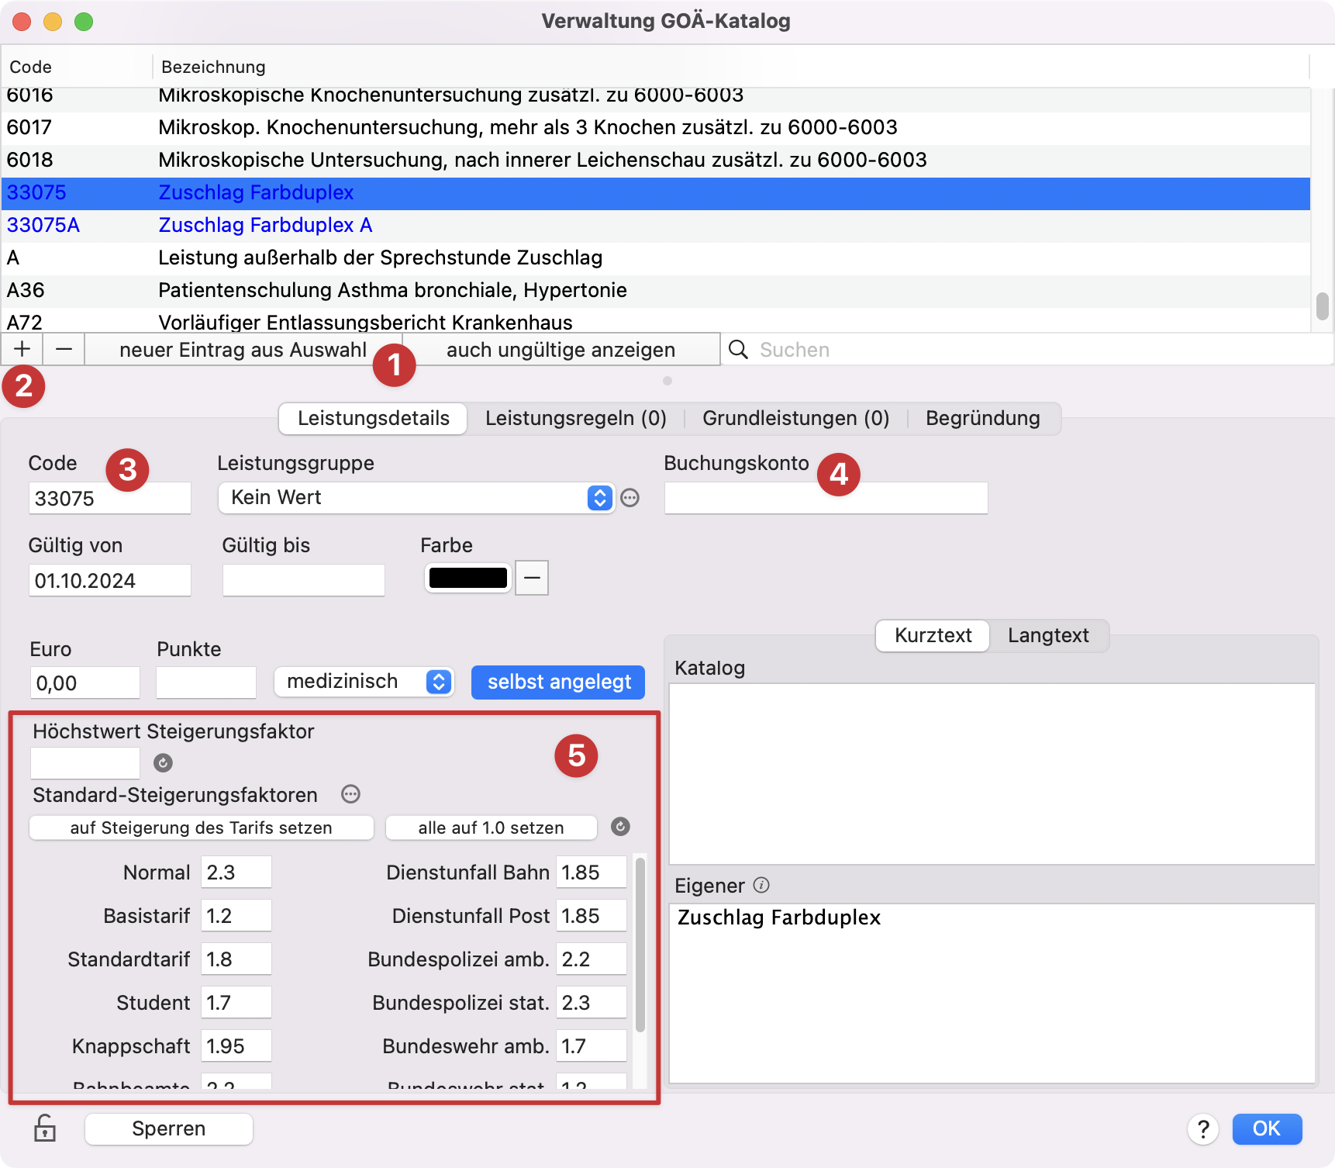Click the Steigerungsfaktoren list scrollbar
The height and width of the screenshot is (1168, 1335).
pyautogui.click(x=640, y=945)
